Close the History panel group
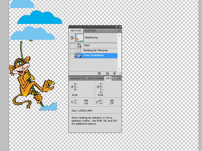 point(120,27)
